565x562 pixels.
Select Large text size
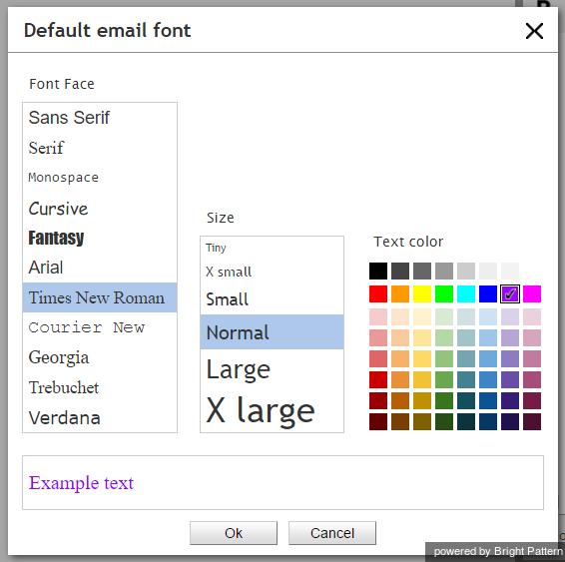pyautogui.click(x=273, y=369)
